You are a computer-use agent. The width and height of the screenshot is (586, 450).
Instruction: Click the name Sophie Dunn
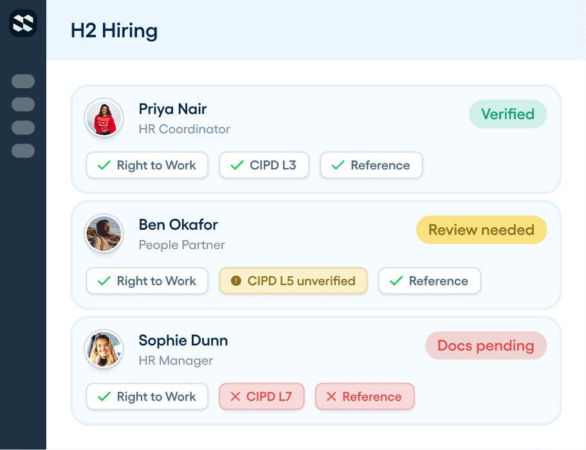tap(183, 341)
